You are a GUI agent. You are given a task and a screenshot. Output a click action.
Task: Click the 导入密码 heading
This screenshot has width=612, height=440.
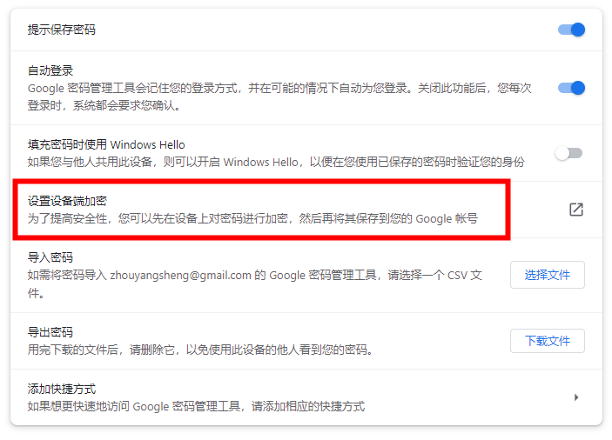(50, 257)
